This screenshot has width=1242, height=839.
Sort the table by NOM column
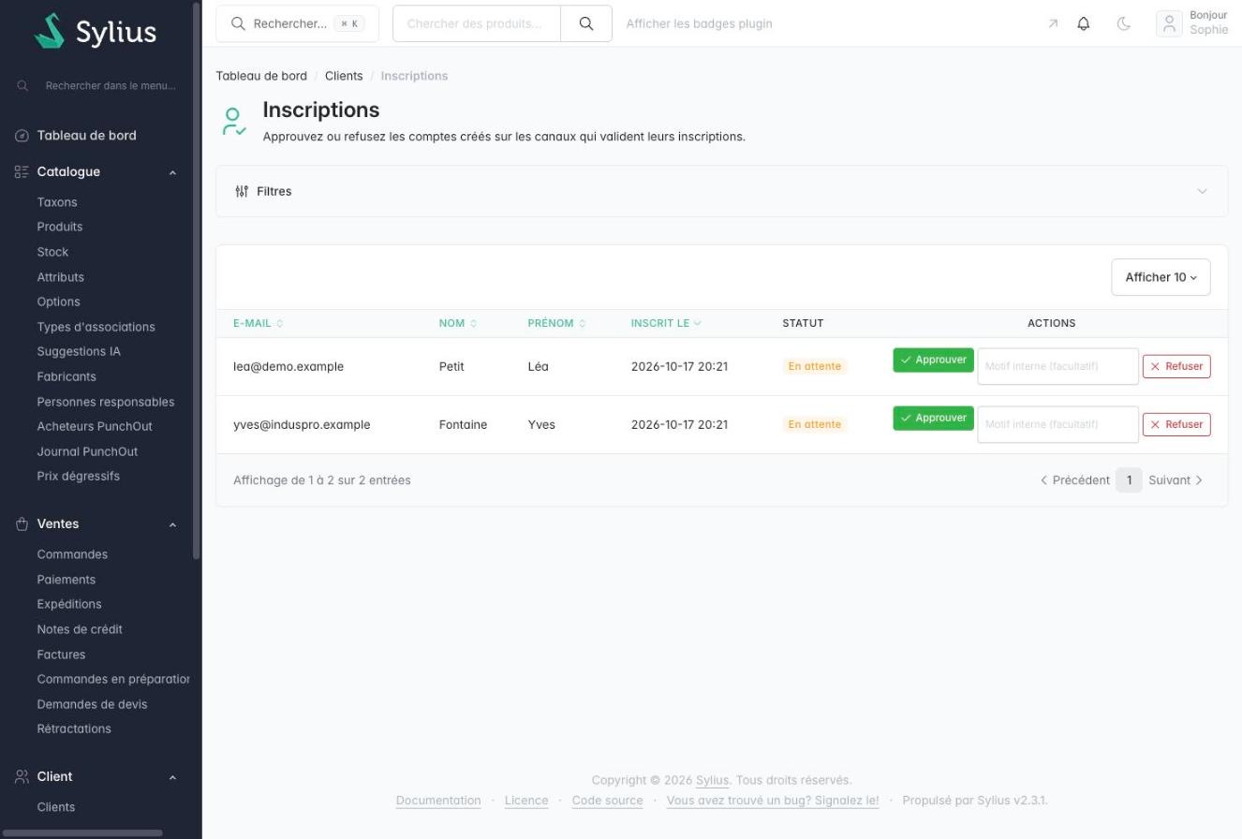(458, 323)
